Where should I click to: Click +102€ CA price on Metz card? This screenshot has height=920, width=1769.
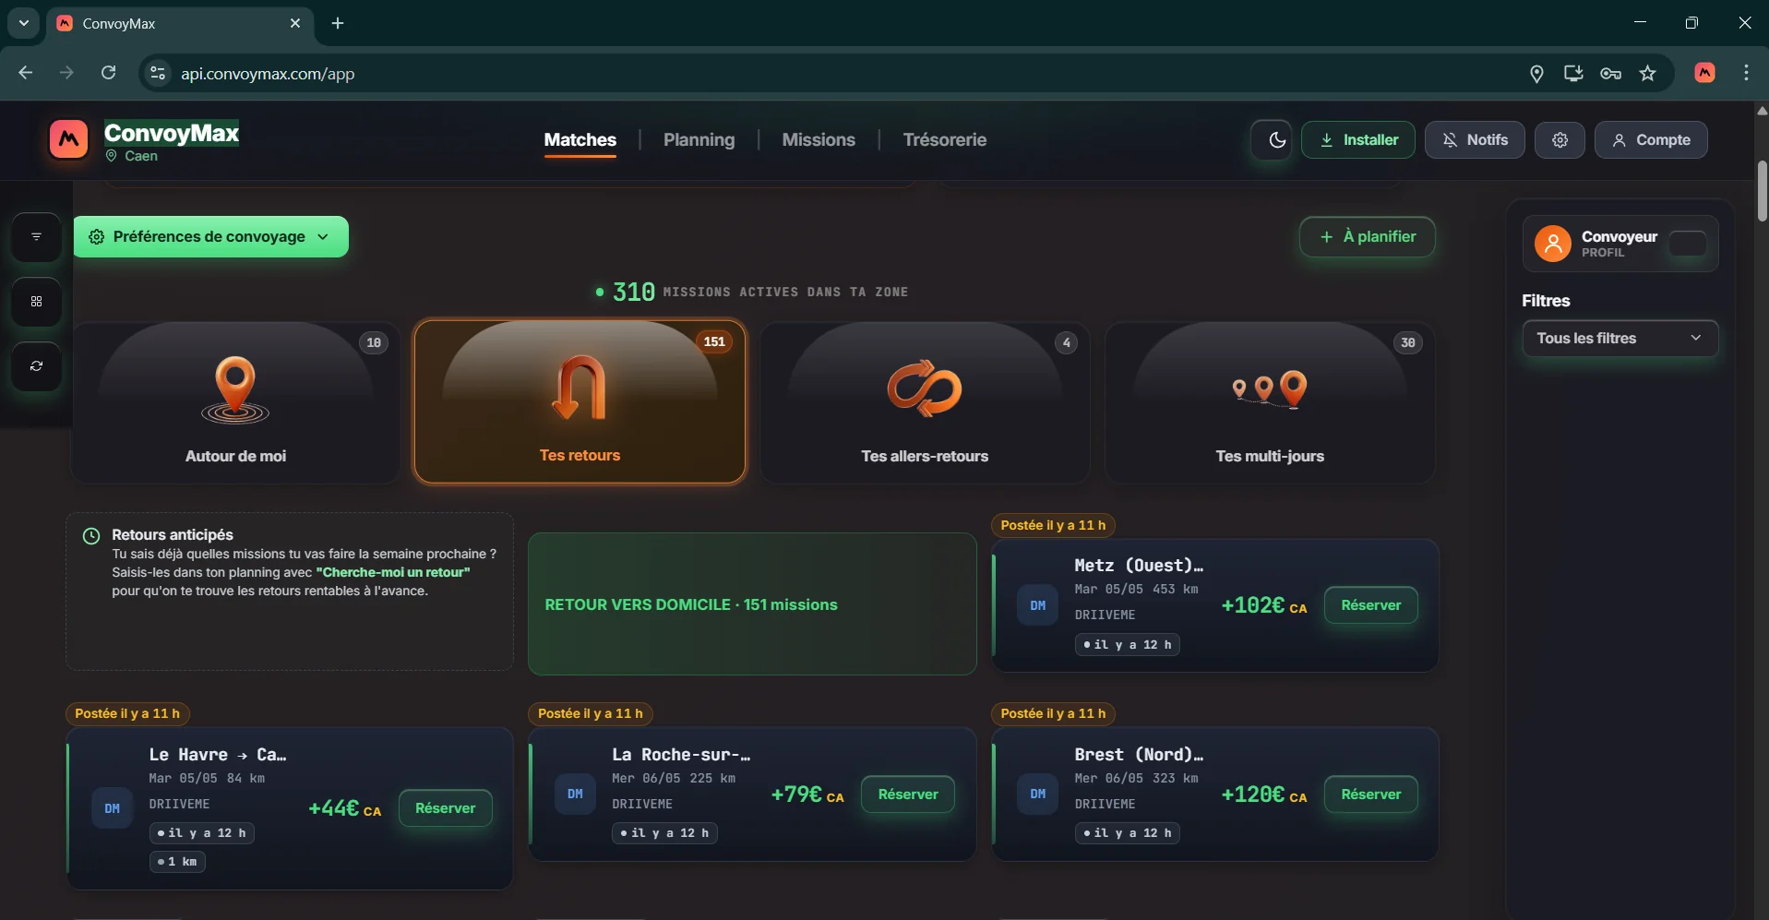tap(1263, 606)
